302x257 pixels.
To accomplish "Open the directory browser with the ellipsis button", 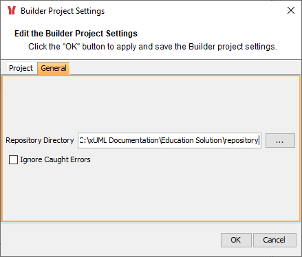I will coord(280,141).
